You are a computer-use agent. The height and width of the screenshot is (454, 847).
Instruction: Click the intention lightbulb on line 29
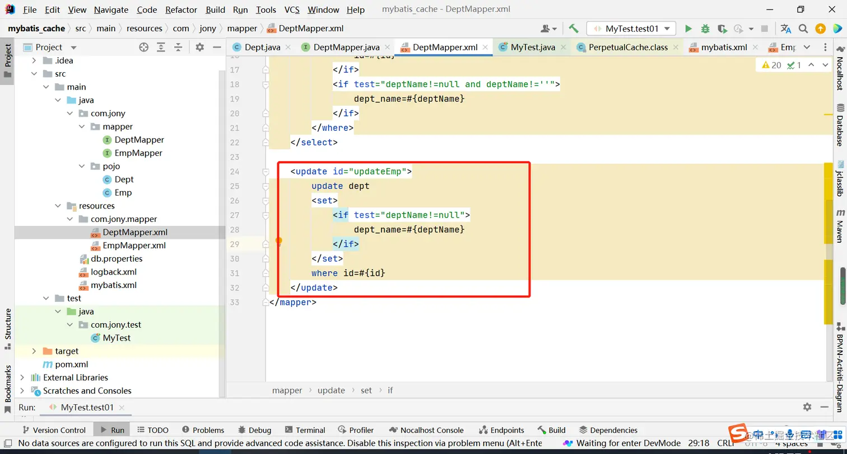278,242
